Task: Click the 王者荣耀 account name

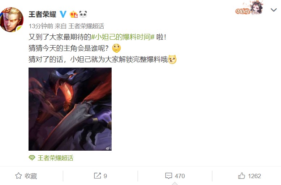Action: pos(43,14)
